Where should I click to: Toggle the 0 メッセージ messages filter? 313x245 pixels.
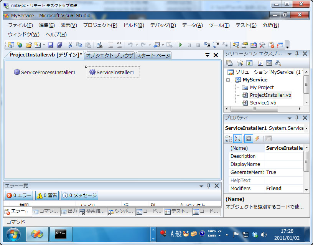[80, 195]
